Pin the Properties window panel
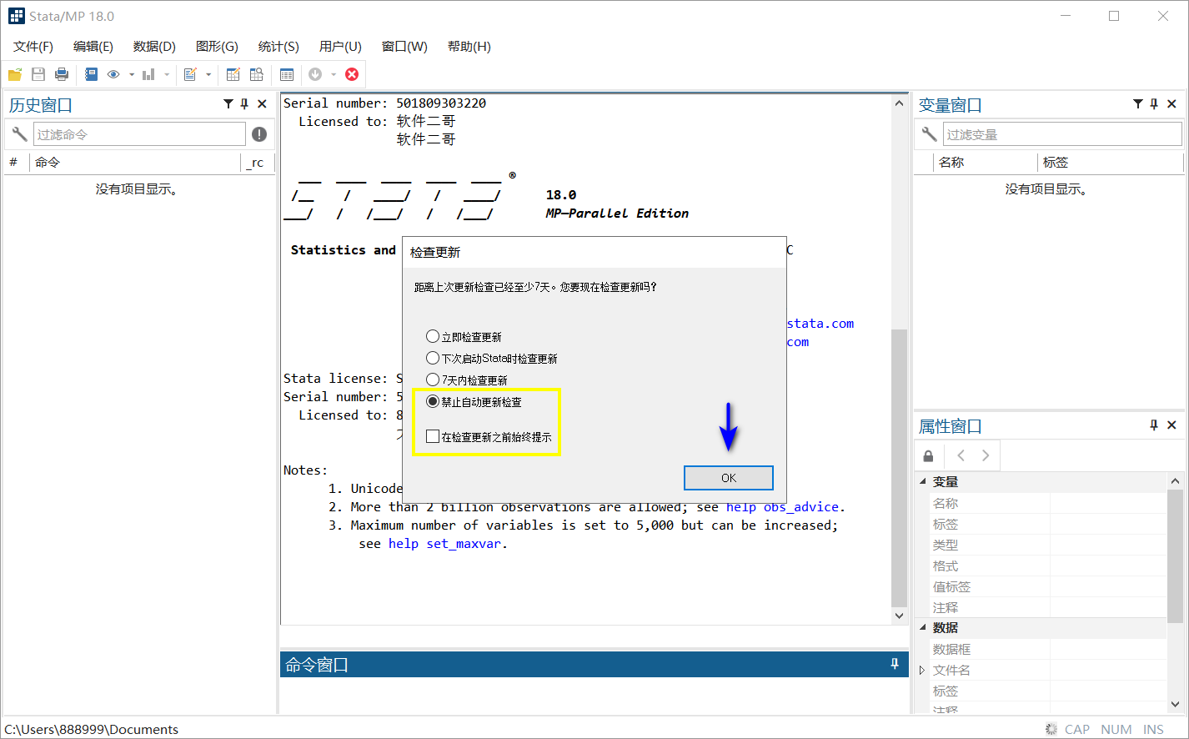This screenshot has height=739, width=1189. (1154, 425)
